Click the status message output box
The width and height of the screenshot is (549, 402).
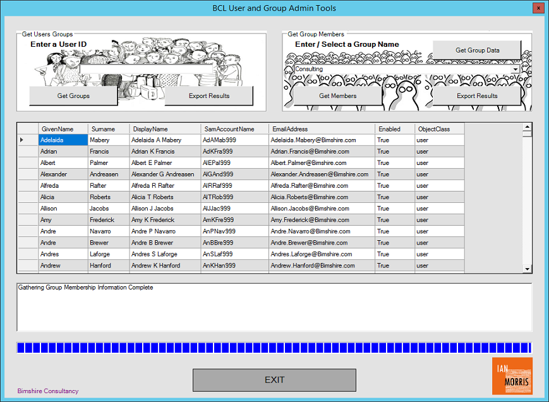pos(274,307)
